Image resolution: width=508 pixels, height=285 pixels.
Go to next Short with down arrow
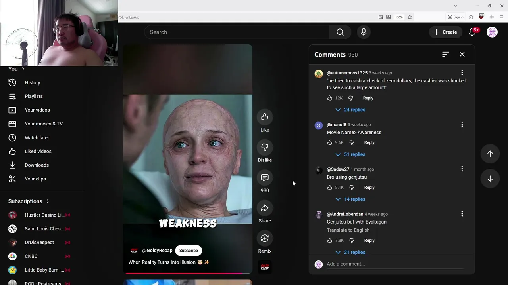pos(490,179)
